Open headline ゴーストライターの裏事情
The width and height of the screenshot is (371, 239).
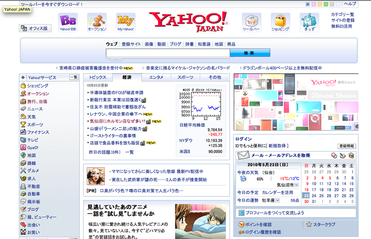click(113, 136)
